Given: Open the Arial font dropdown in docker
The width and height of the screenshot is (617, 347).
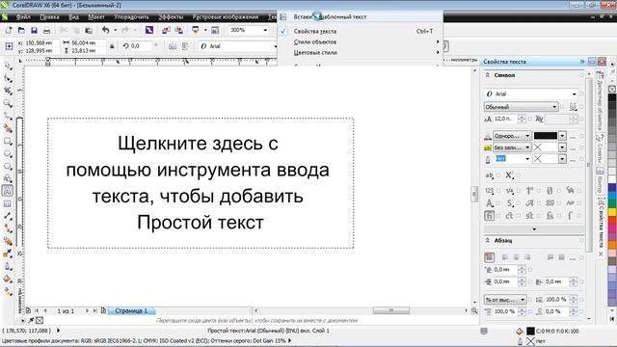Looking at the screenshot, I should [x=575, y=94].
